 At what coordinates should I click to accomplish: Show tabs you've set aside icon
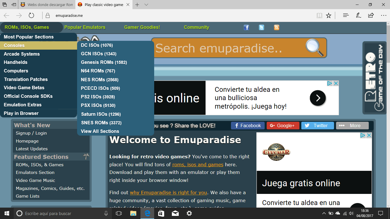(x=5, y=5)
